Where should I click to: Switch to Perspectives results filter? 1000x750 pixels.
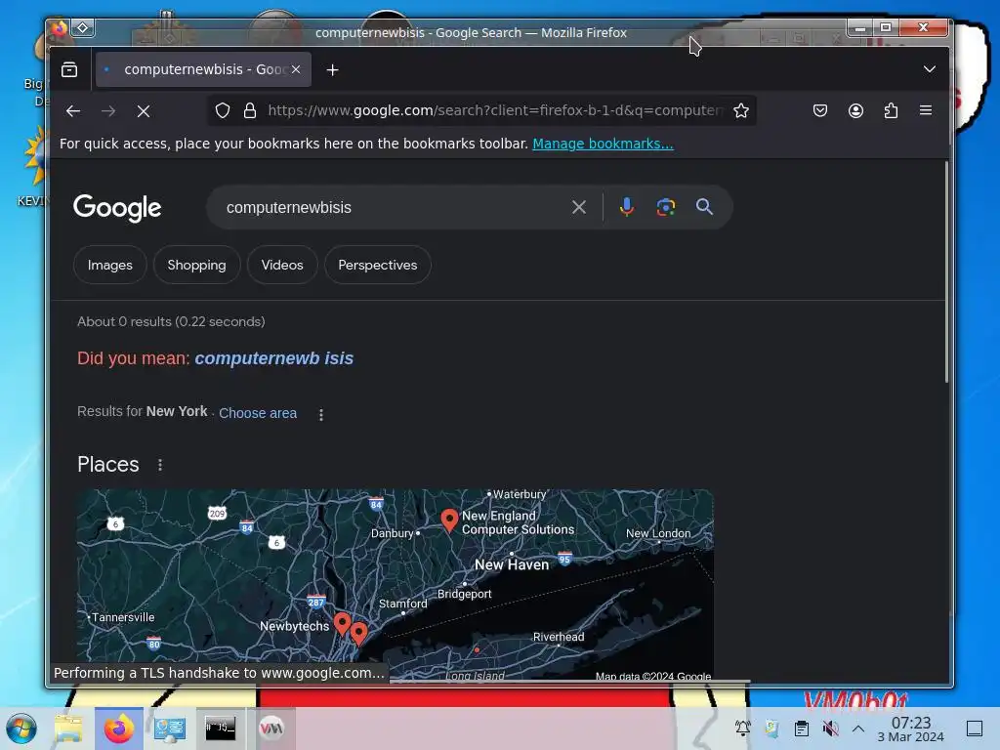pos(378,265)
